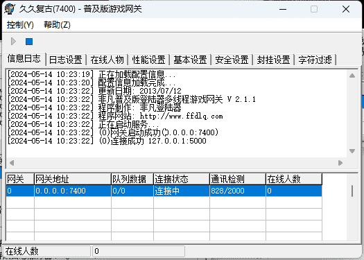
Task: Select the 封挂设置 tab
Action: tap(273, 60)
